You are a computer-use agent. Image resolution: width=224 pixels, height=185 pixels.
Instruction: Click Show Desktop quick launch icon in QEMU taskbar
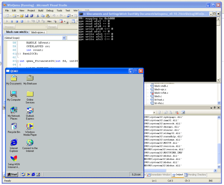click(x=38, y=174)
